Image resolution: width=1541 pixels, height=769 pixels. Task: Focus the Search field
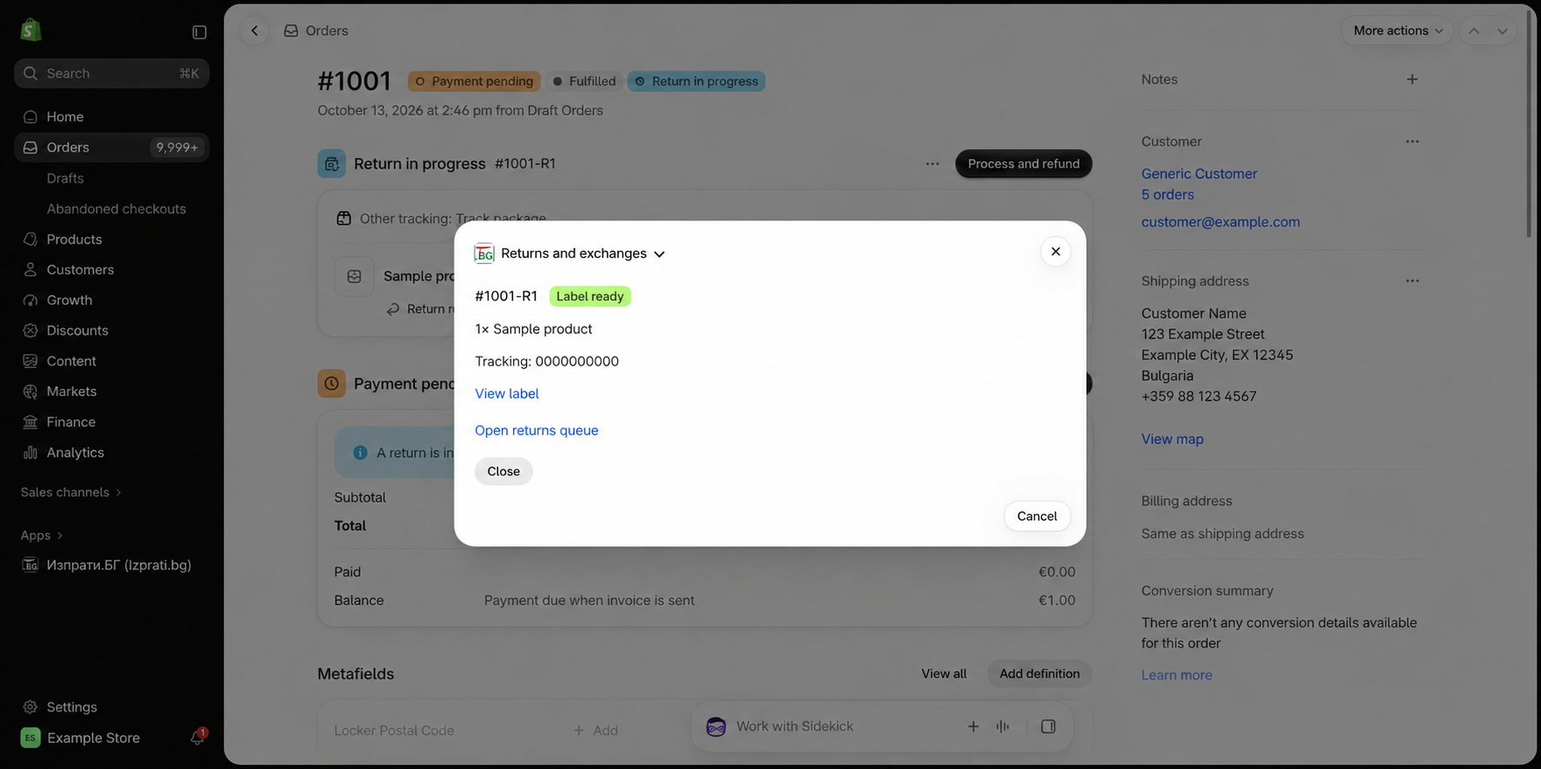[111, 74]
